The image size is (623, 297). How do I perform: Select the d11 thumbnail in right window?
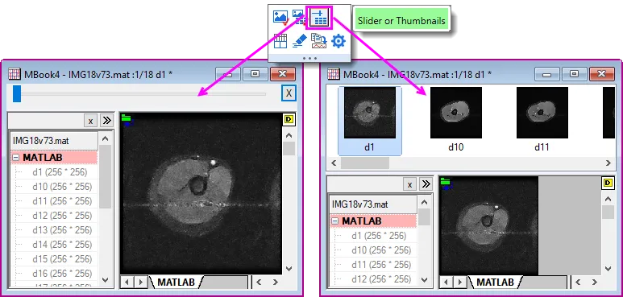click(542, 120)
